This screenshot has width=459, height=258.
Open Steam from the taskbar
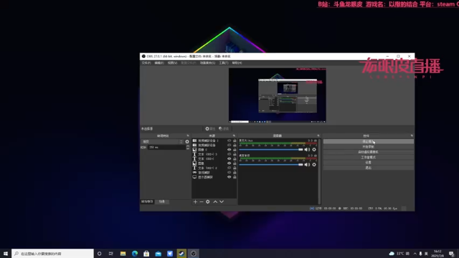tap(181, 254)
